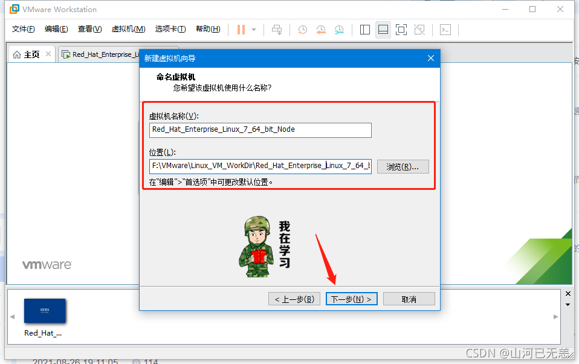This screenshot has height=364, width=579.
Task: Maximize the VMware Workstation window
Action: pos(532,9)
